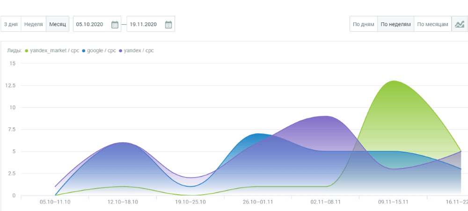Open calendar for end date 19.11.2020
Screen dimensions: 468x211
tap(168, 24)
